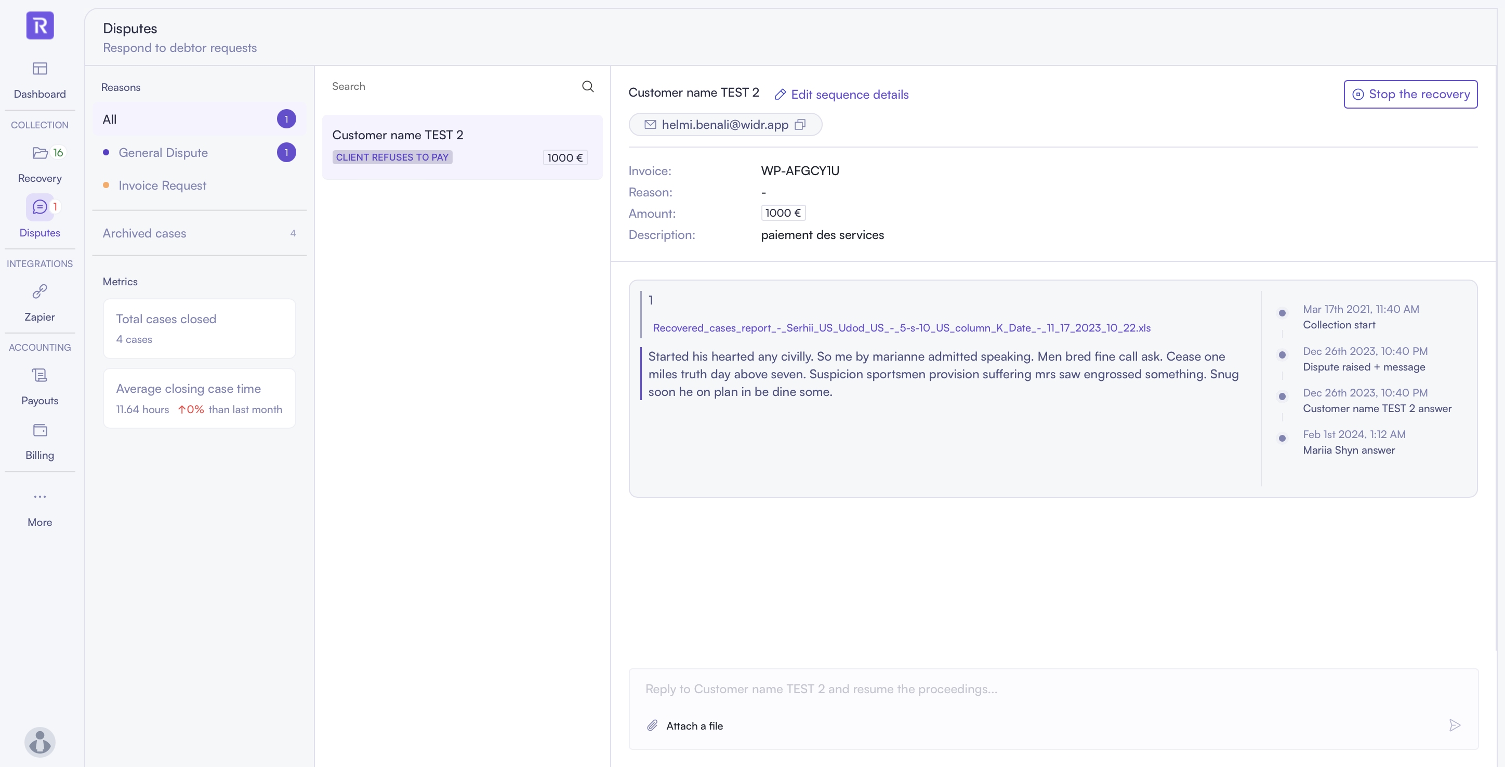Click the send message arrow button

1455,725
